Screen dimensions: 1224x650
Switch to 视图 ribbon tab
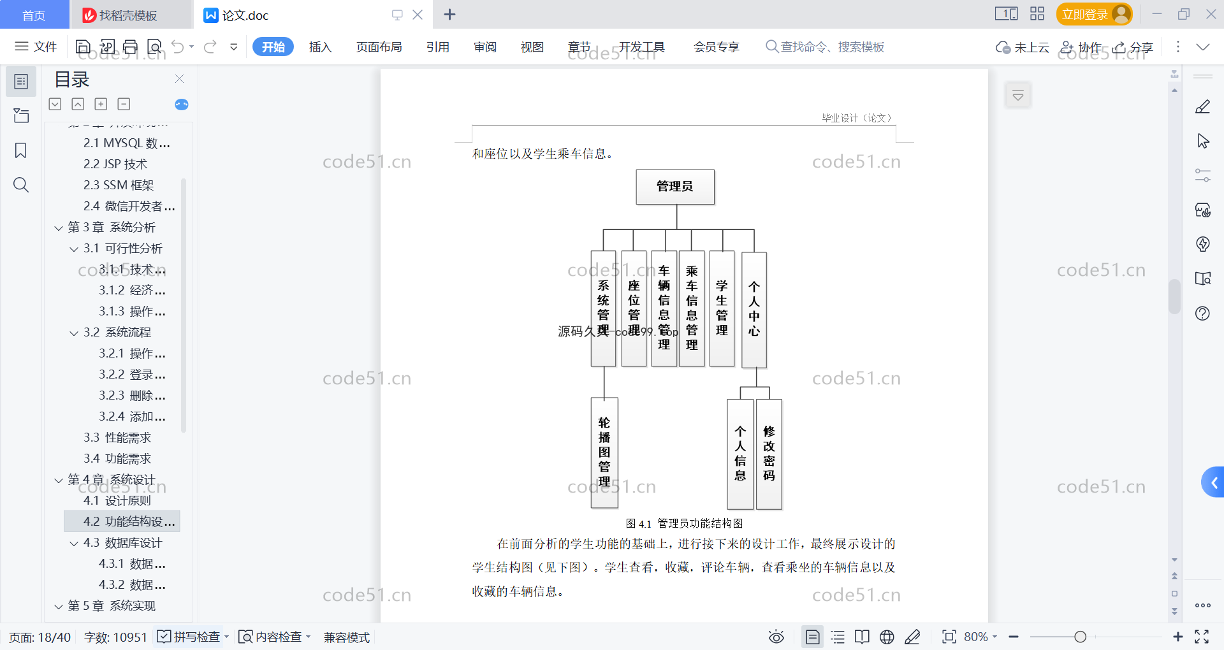click(x=532, y=47)
